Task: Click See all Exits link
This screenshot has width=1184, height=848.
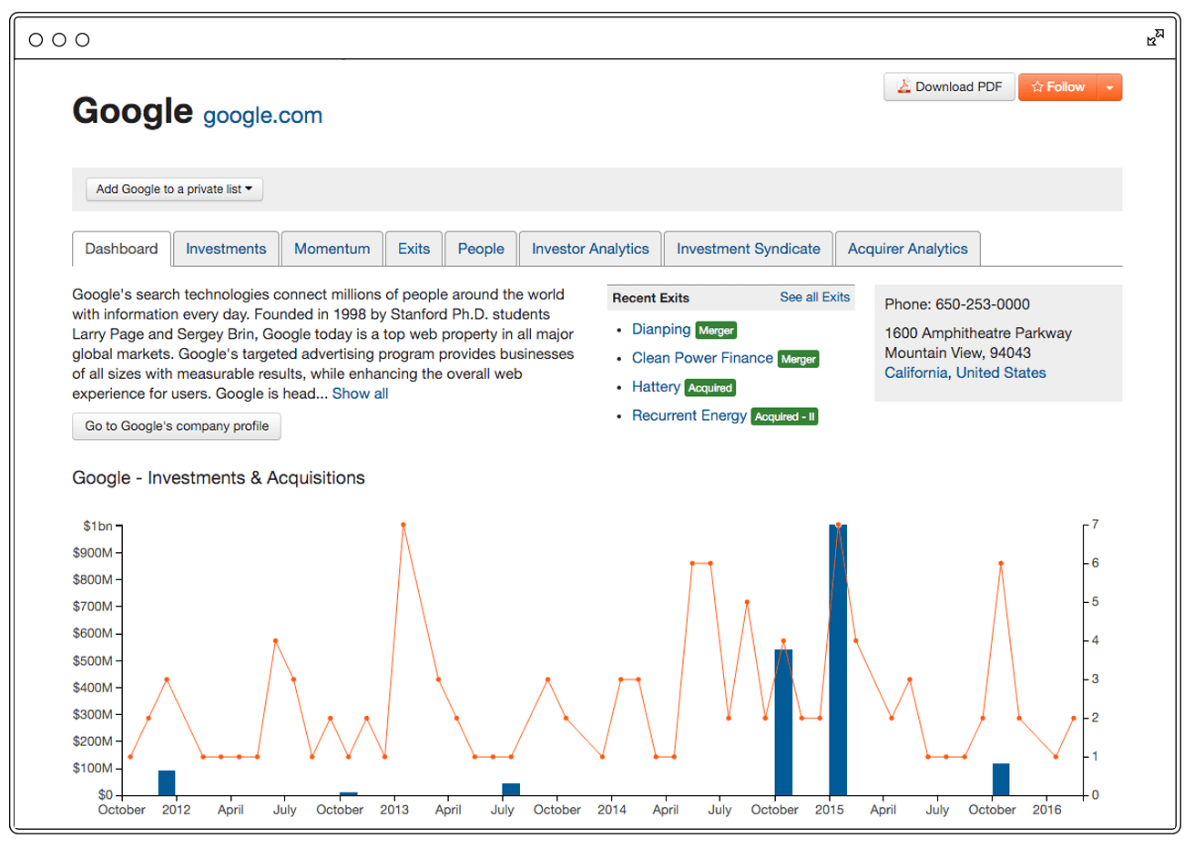Action: click(814, 297)
